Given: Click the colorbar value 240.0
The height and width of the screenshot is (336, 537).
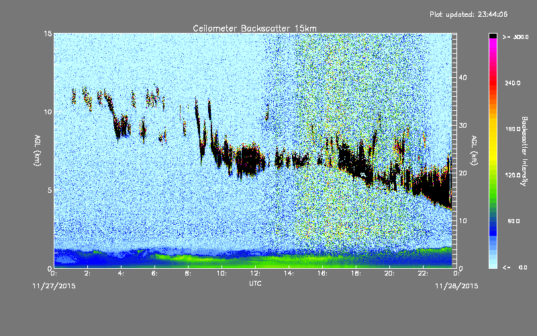Looking at the screenshot, I should tap(513, 83).
